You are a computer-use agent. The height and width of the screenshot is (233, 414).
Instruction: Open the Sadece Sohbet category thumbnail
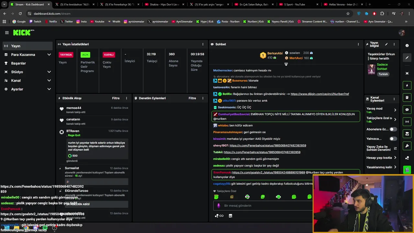point(371,69)
